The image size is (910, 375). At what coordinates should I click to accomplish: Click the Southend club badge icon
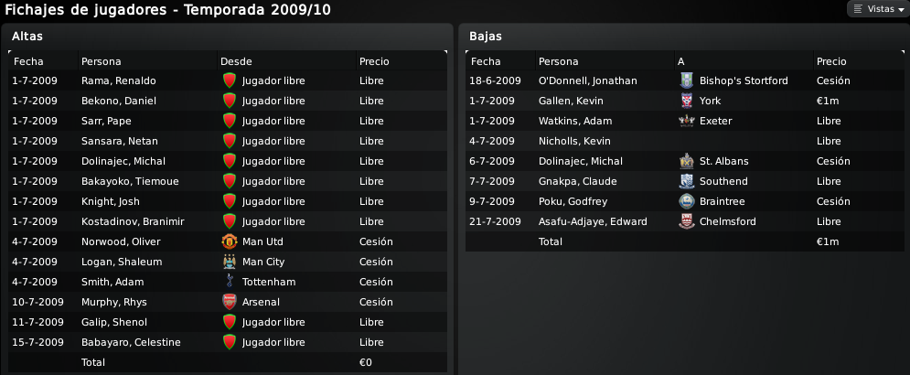687,181
